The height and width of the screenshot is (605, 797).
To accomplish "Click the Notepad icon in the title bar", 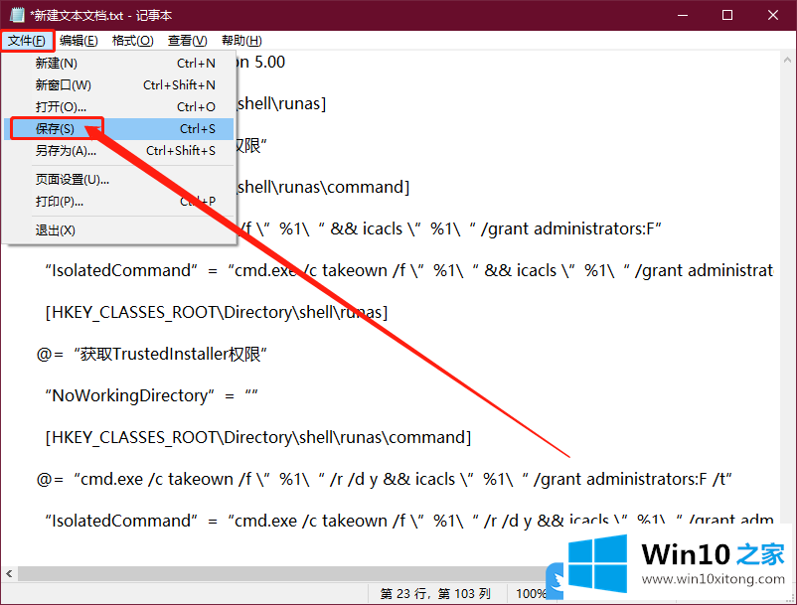I will click(x=17, y=15).
